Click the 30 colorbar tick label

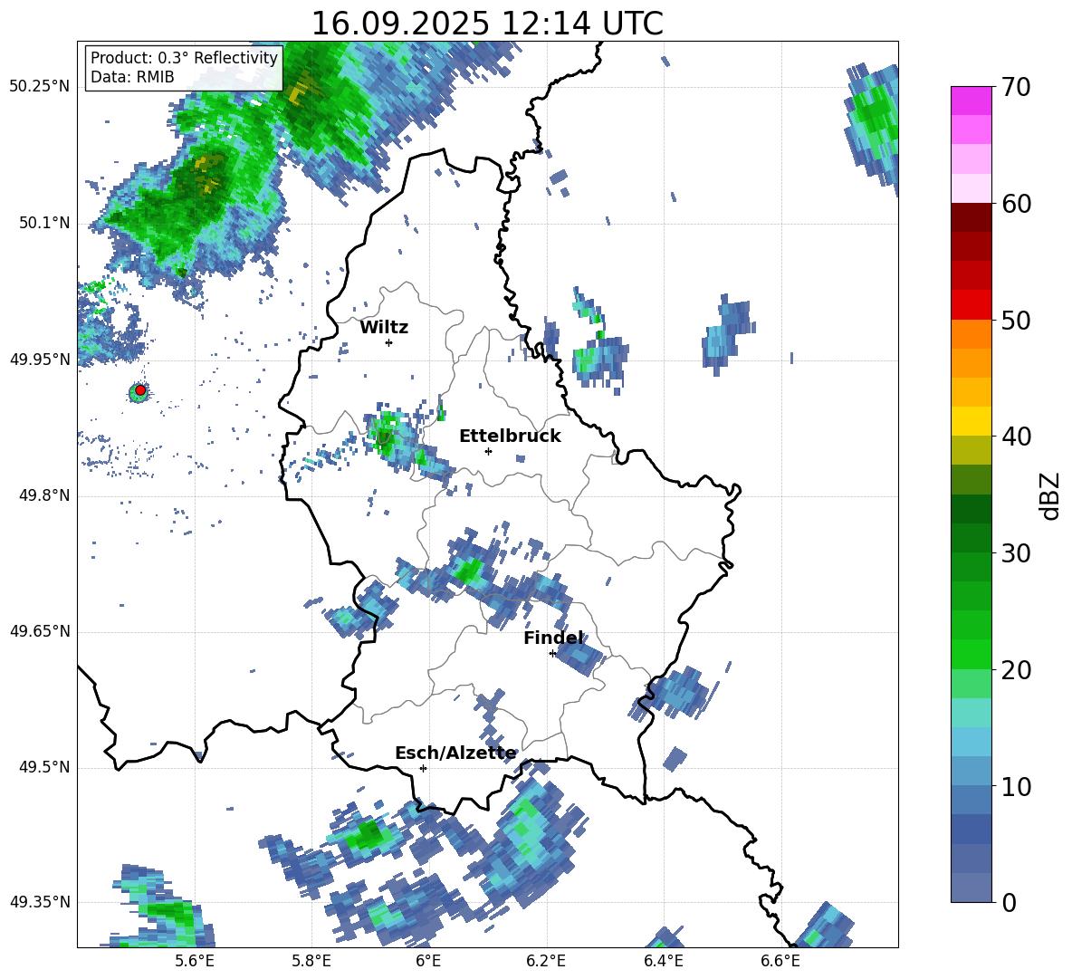coord(1016,553)
